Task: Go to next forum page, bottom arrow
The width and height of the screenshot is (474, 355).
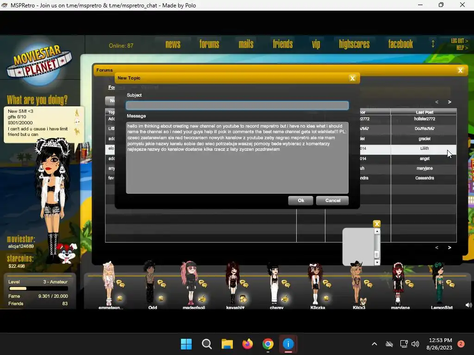Action: [x=449, y=248]
